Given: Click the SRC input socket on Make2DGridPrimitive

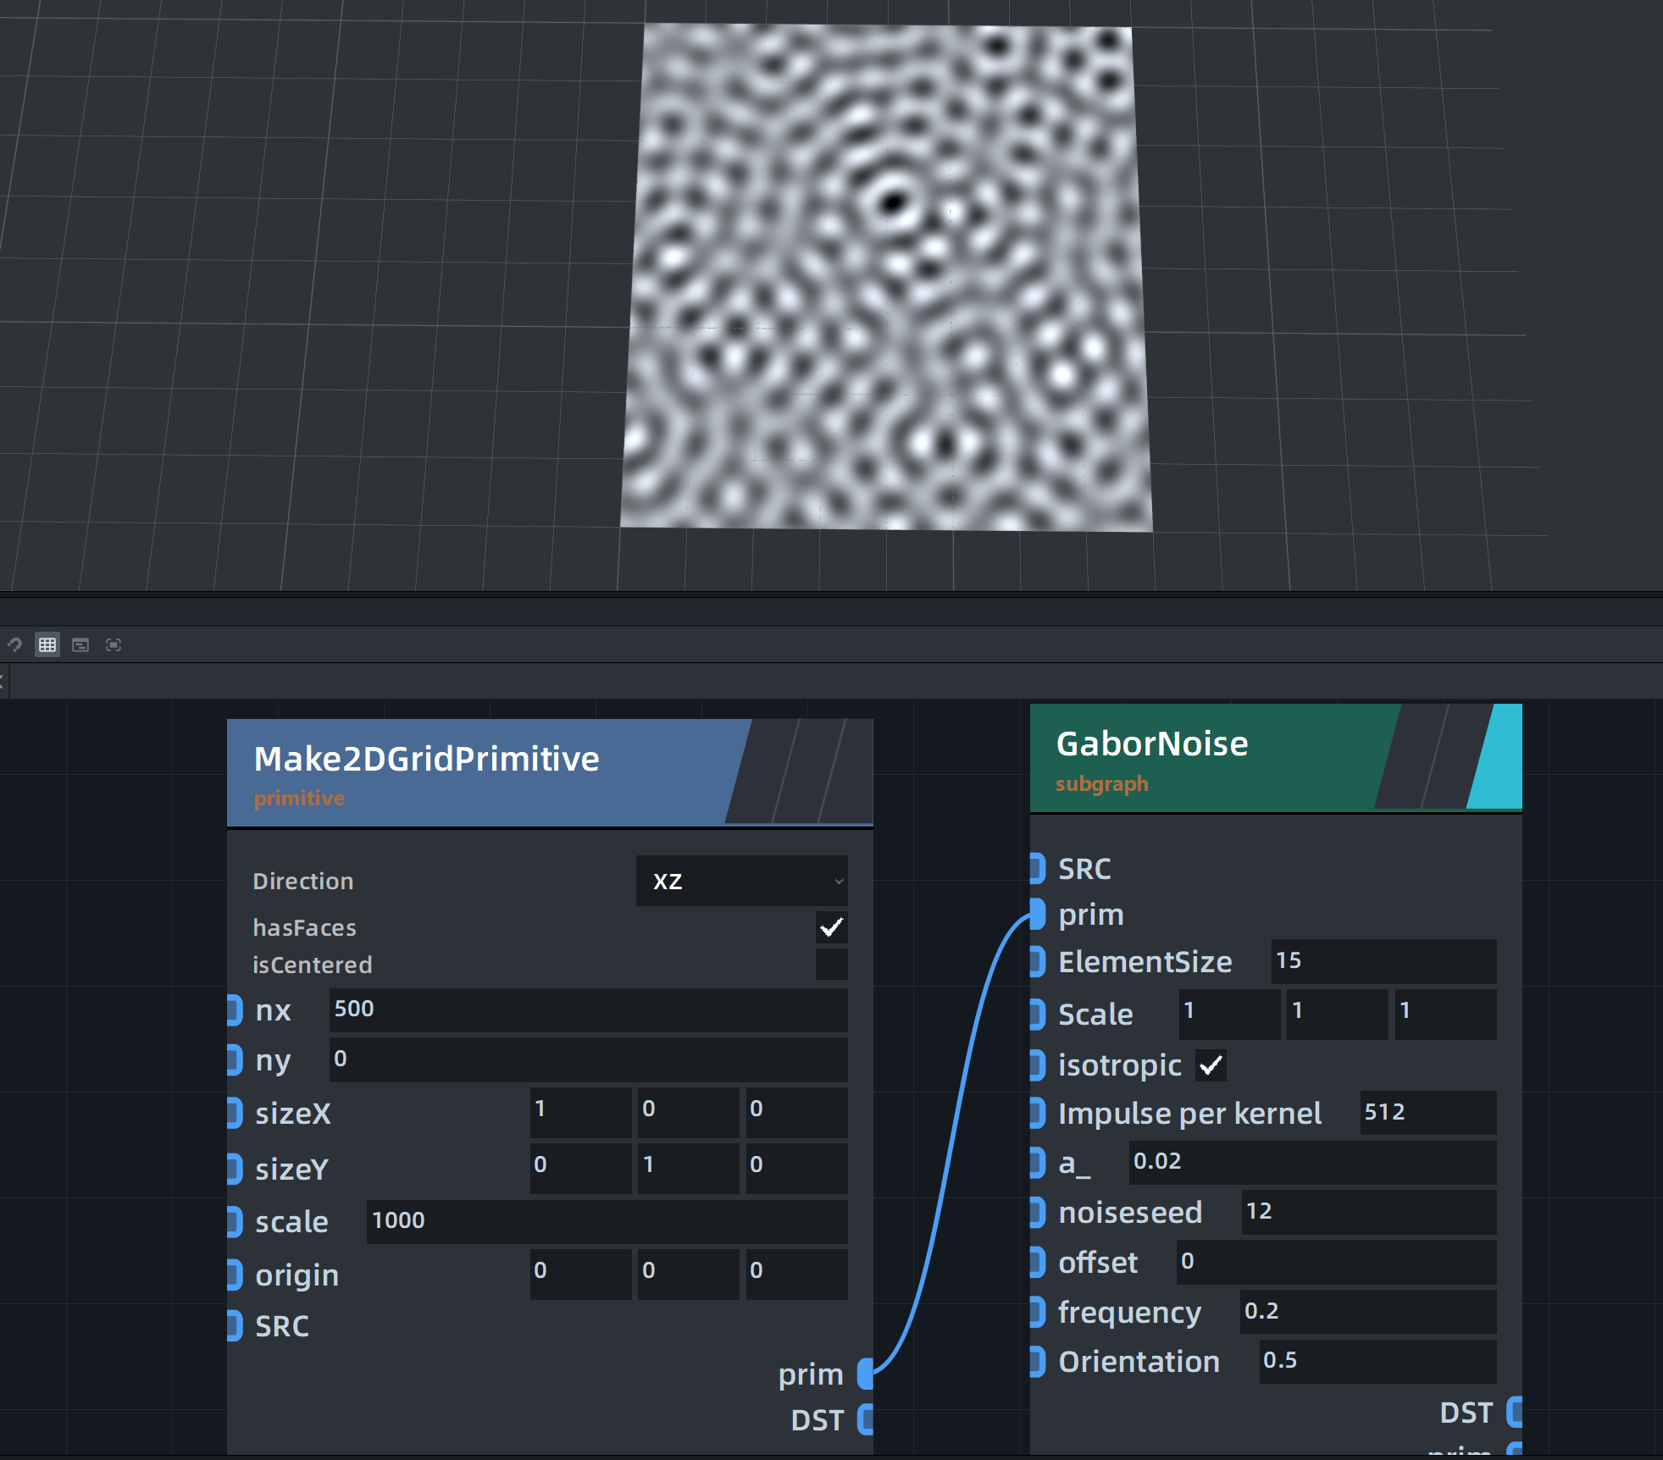Looking at the screenshot, I should click(235, 1325).
